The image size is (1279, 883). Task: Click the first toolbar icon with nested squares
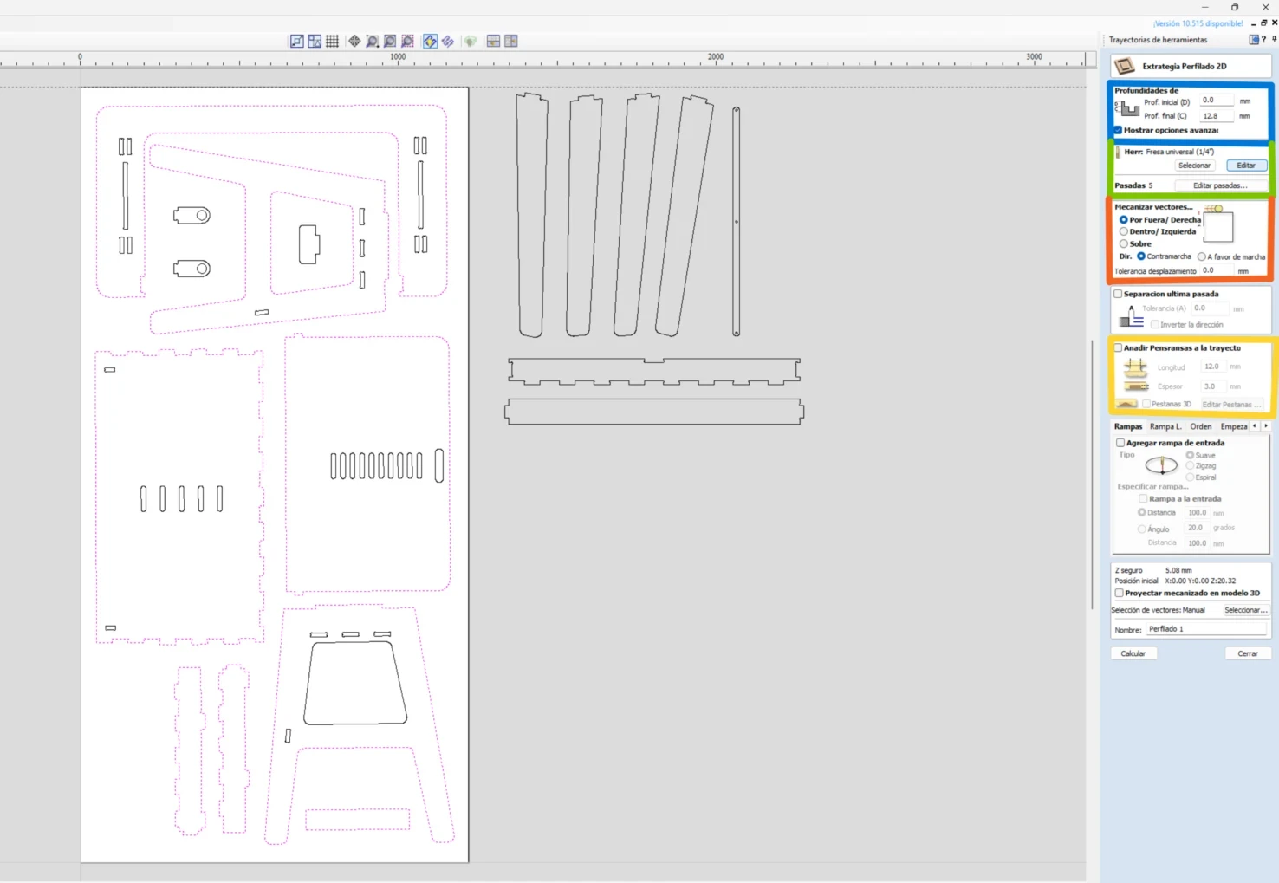[x=297, y=41]
